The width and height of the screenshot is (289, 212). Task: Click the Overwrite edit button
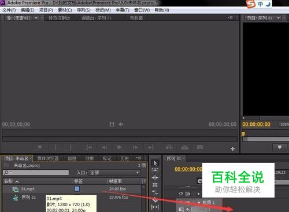pyautogui.click(x=184, y=147)
